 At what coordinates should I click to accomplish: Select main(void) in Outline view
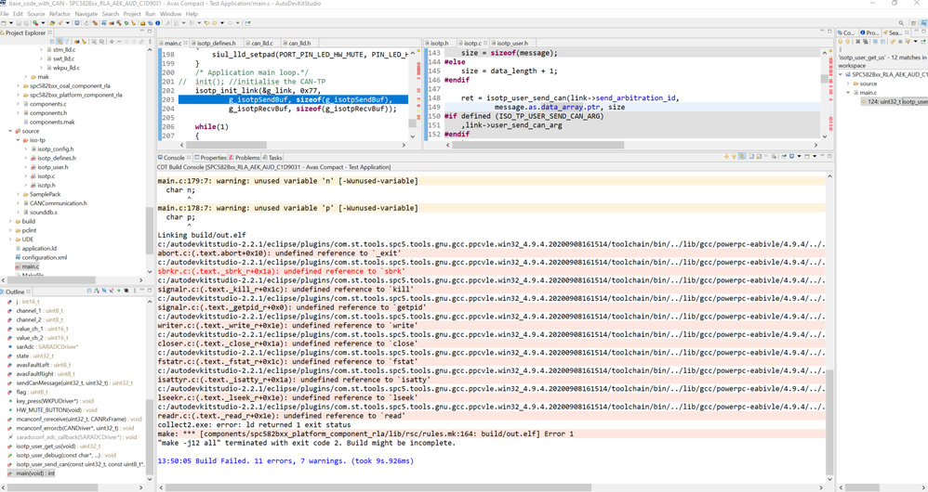(x=35, y=473)
